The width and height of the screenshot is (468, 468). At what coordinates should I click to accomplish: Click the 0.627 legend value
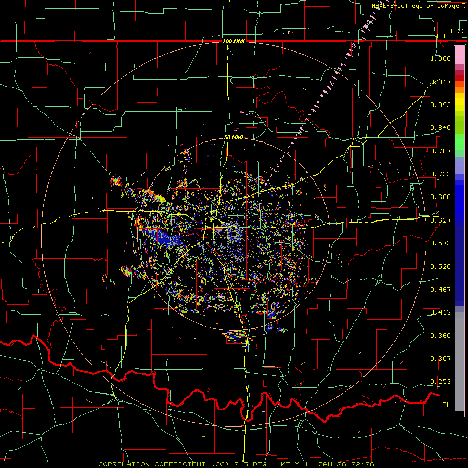point(440,220)
